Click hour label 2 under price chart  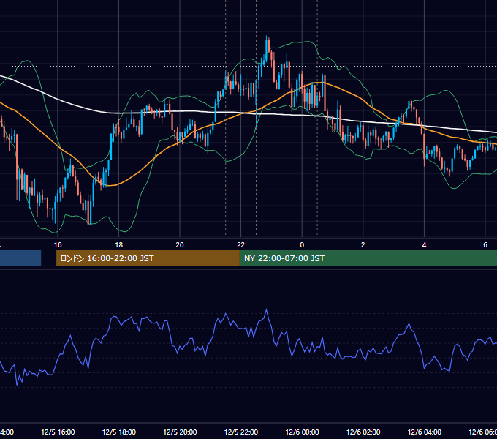pos(363,245)
